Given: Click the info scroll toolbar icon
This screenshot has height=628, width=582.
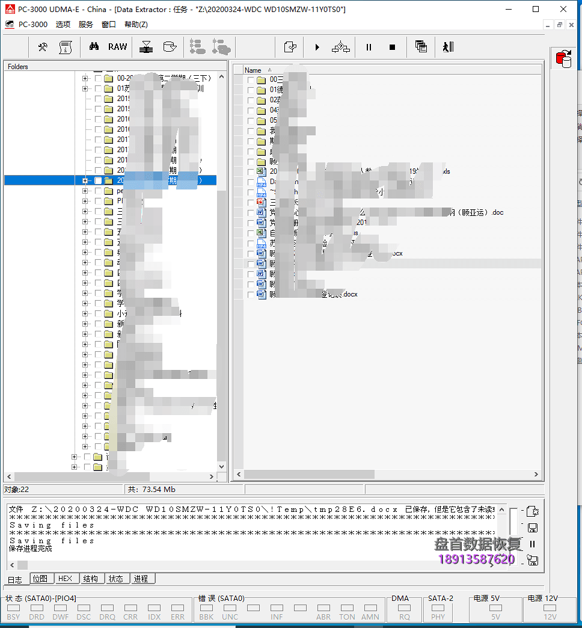Looking at the screenshot, I should tap(66, 48).
